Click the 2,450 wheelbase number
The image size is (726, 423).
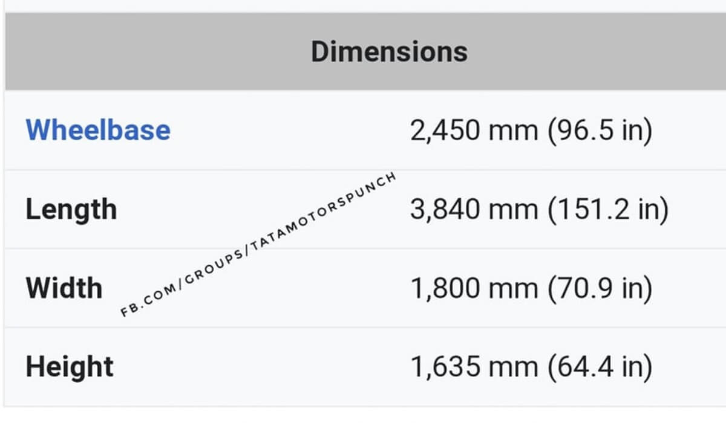[x=444, y=131]
